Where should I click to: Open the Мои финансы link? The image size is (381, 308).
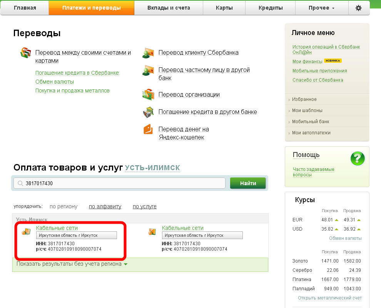click(x=307, y=62)
